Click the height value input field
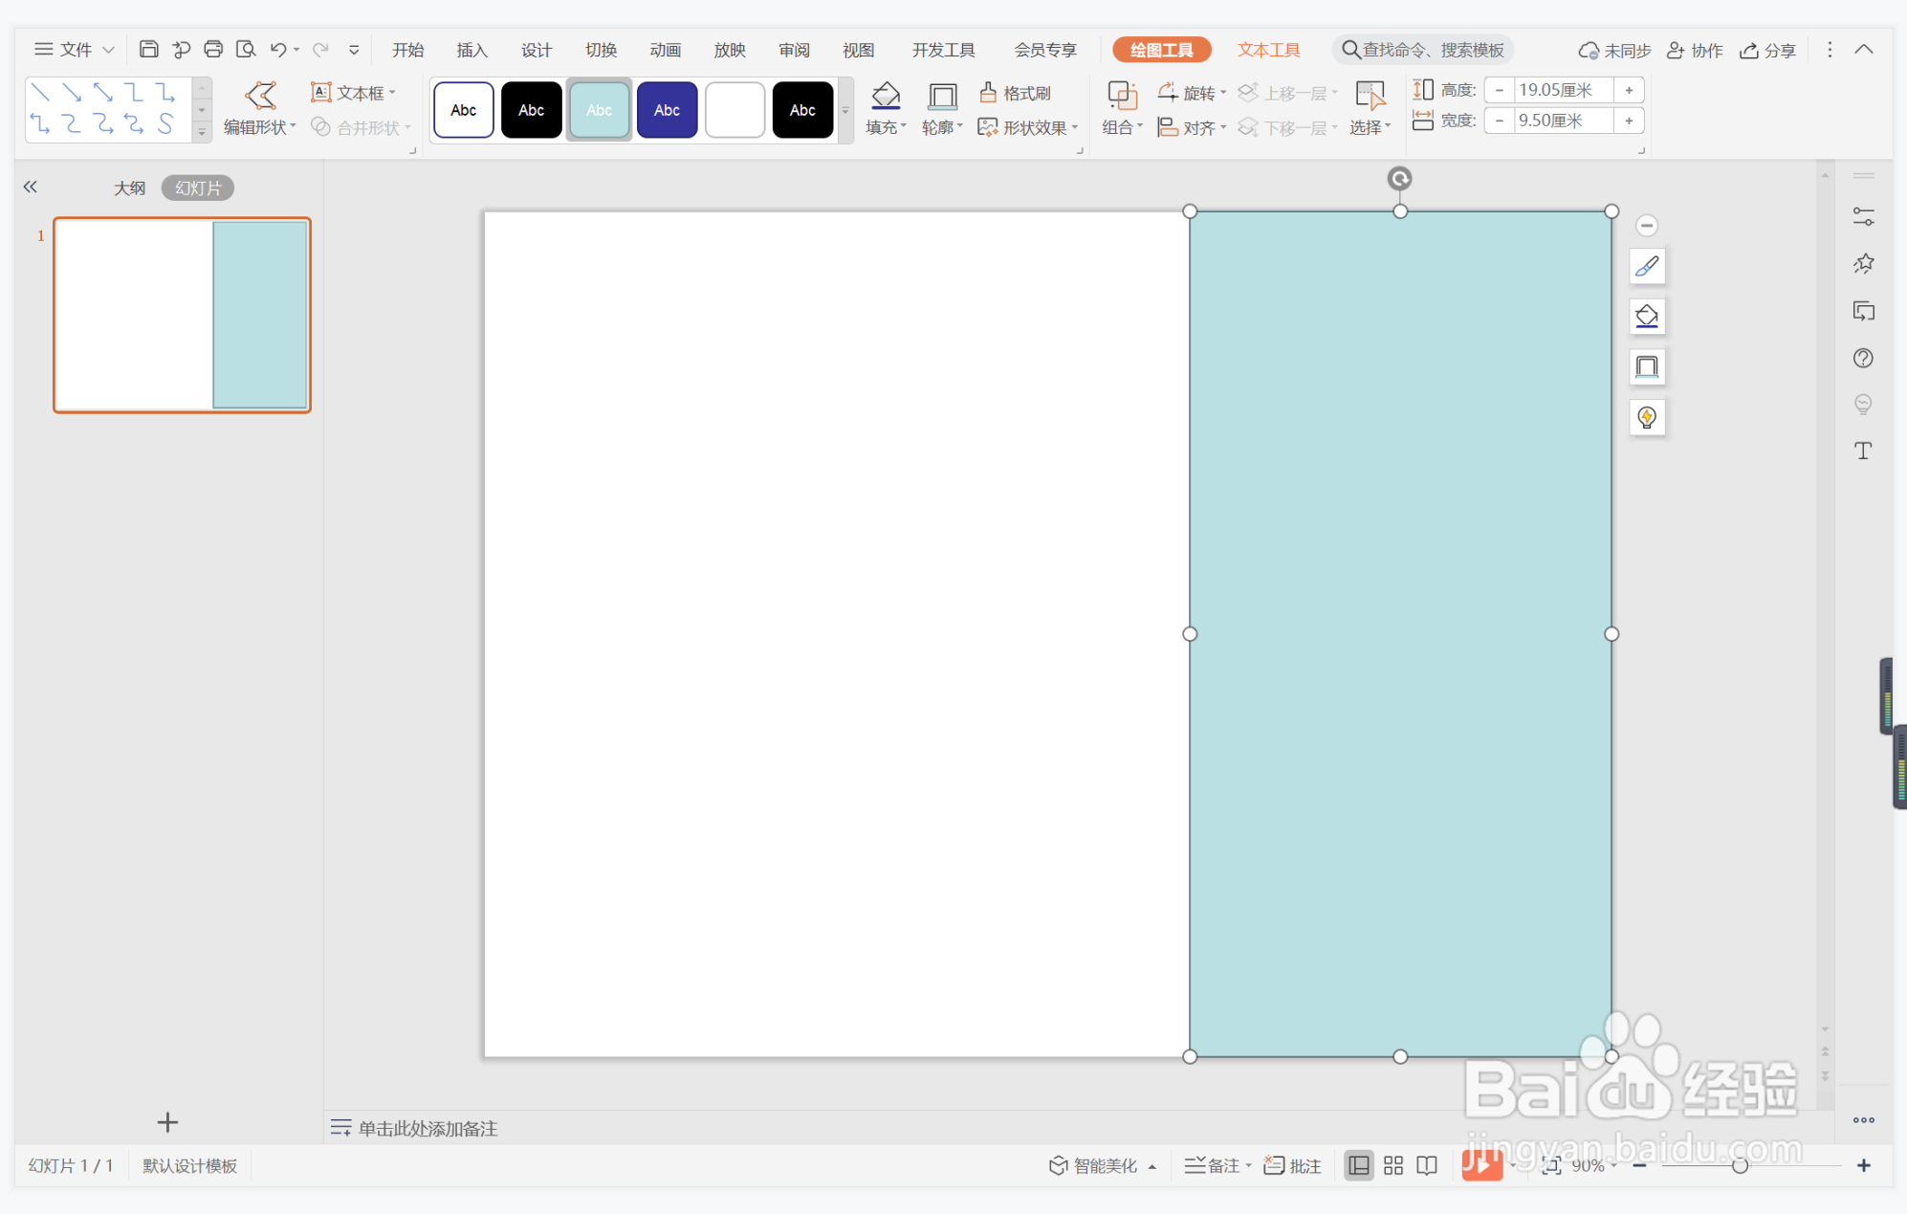 pos(1563,90)
